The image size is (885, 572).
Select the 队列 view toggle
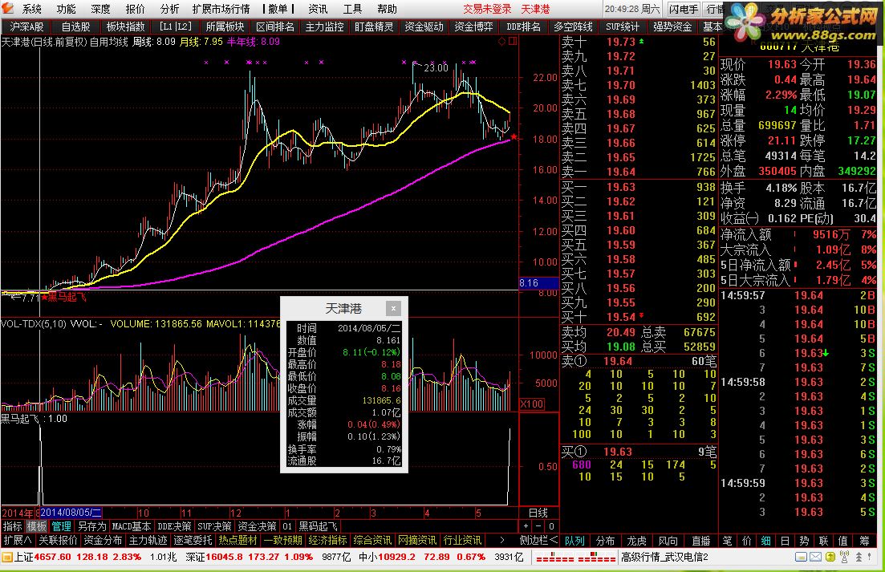(x=574, y=541)
